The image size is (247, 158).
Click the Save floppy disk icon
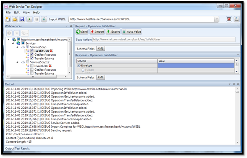tap(22, 19)
